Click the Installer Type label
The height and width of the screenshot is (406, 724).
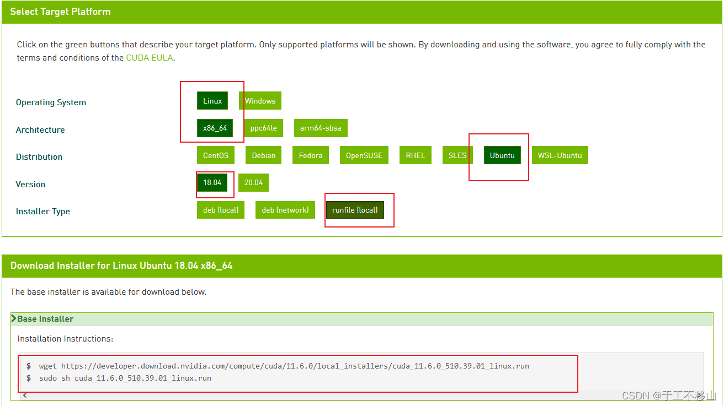point(43,212)
